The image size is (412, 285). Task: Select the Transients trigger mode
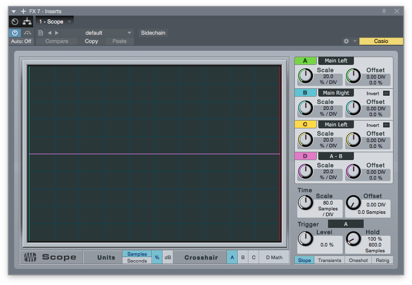[x=330, y=260]
